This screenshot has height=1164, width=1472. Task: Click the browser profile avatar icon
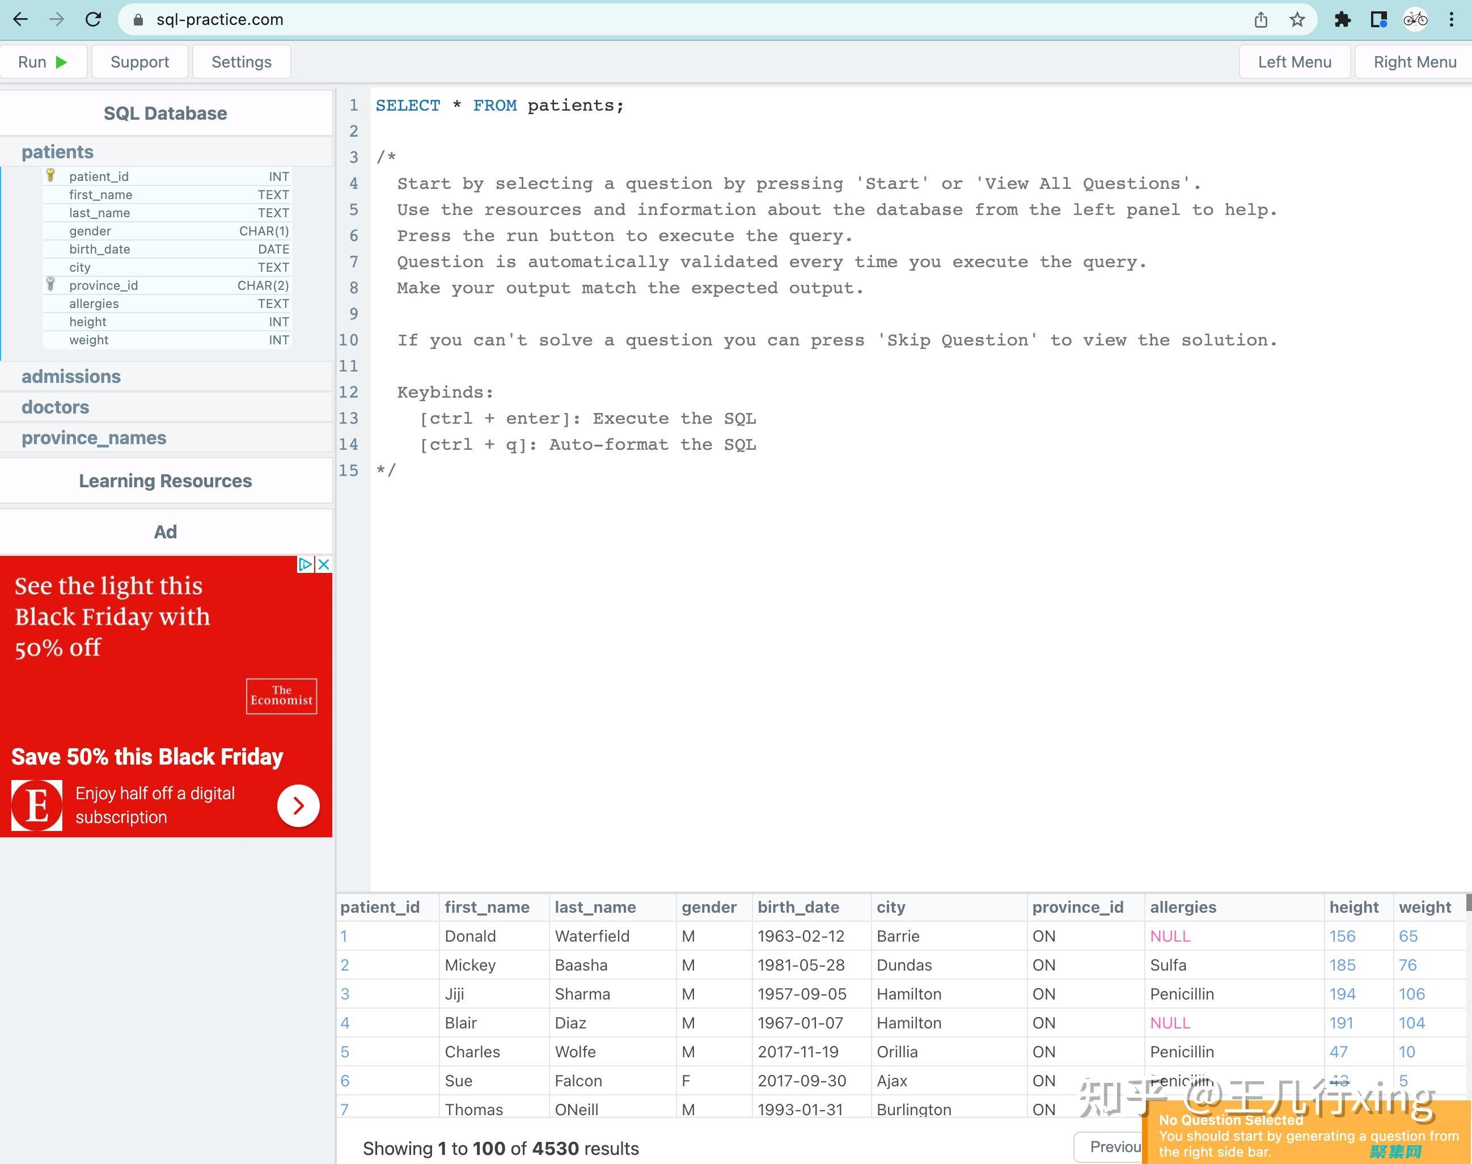1415,19
